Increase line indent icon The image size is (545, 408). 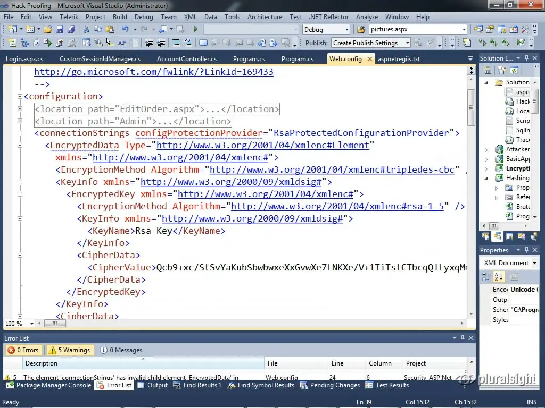click(x=161, y=42)
